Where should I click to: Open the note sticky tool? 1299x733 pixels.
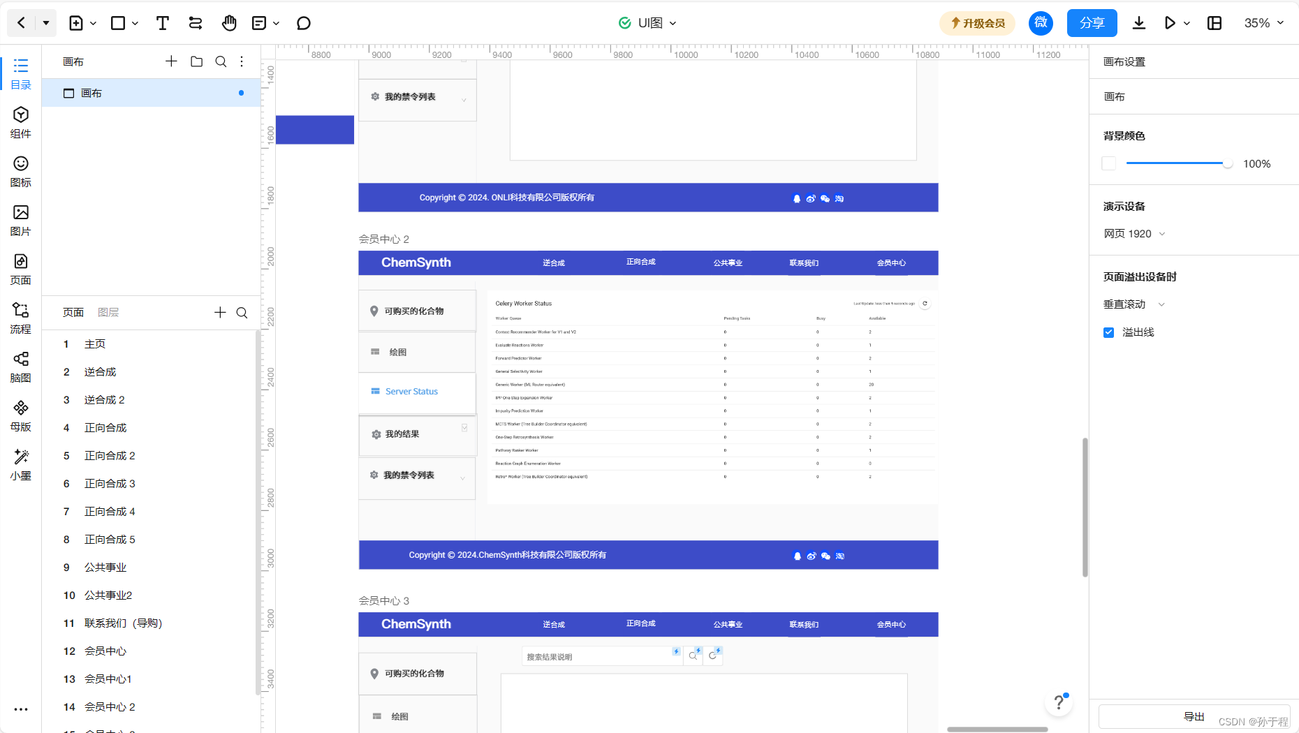pos(259,23)
